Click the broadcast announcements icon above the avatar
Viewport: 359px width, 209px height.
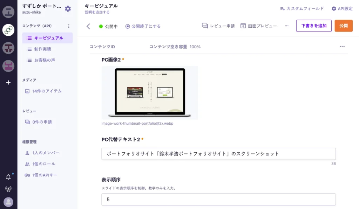coord(8,189)
